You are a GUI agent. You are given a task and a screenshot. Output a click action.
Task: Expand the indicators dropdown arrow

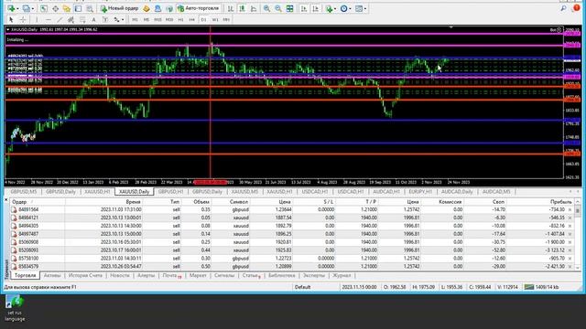tap(335, 8)
